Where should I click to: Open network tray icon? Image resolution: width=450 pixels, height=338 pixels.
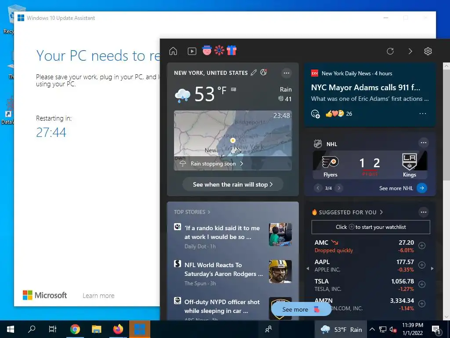click(383, 329)
